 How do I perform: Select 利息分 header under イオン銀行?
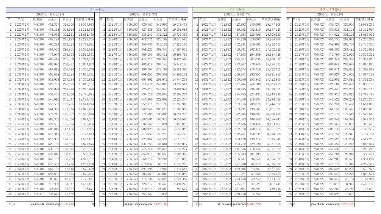254,19
